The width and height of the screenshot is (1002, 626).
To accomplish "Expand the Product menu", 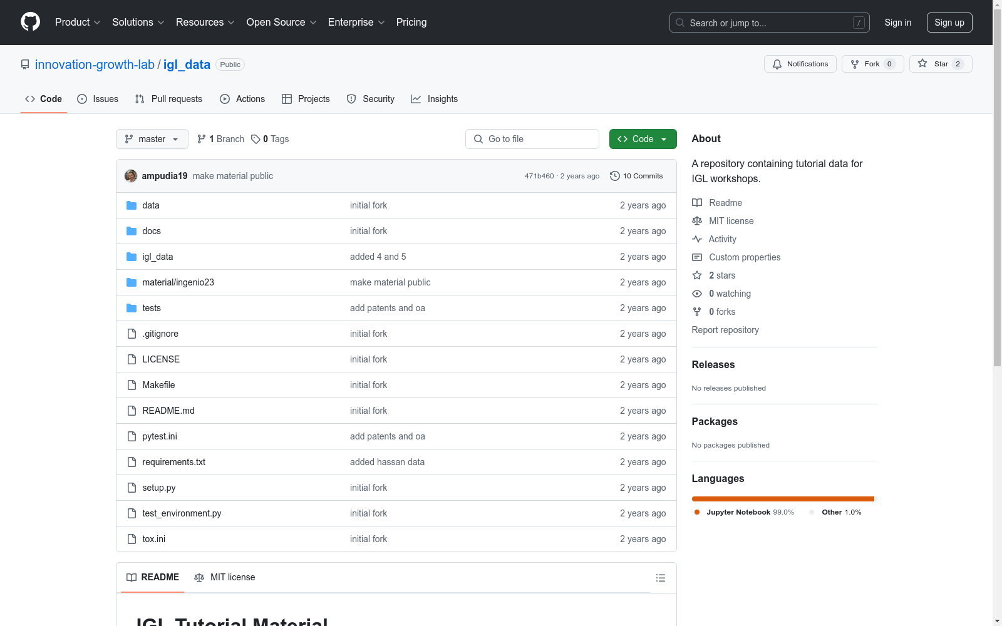I will click(78, 23).
